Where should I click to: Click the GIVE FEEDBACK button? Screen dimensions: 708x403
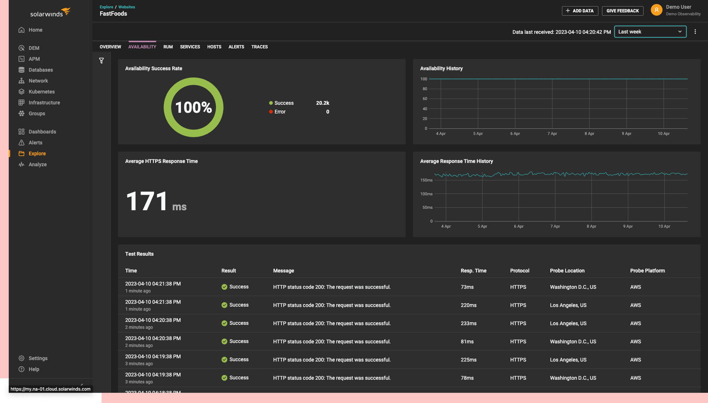coord(622,11)
